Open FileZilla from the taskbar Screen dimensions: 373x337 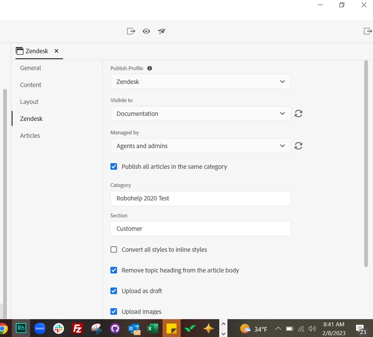click(77, 329)
